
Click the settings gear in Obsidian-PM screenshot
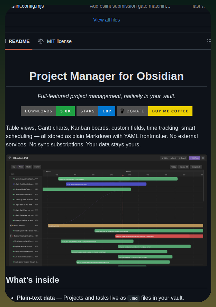pos(203,158)
